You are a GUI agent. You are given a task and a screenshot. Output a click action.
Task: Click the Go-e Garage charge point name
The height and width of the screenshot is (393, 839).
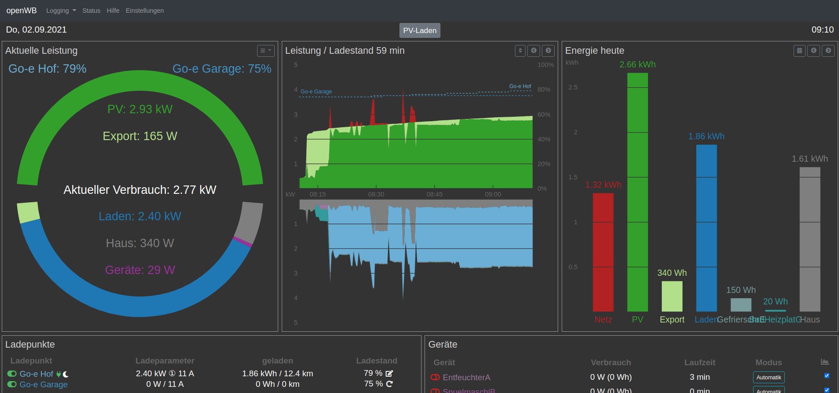click(44, 384)
